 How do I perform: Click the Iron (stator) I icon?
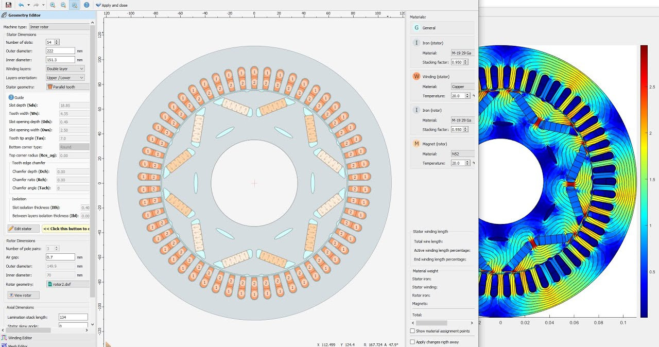pyautogui.click(x=417, y=43)
